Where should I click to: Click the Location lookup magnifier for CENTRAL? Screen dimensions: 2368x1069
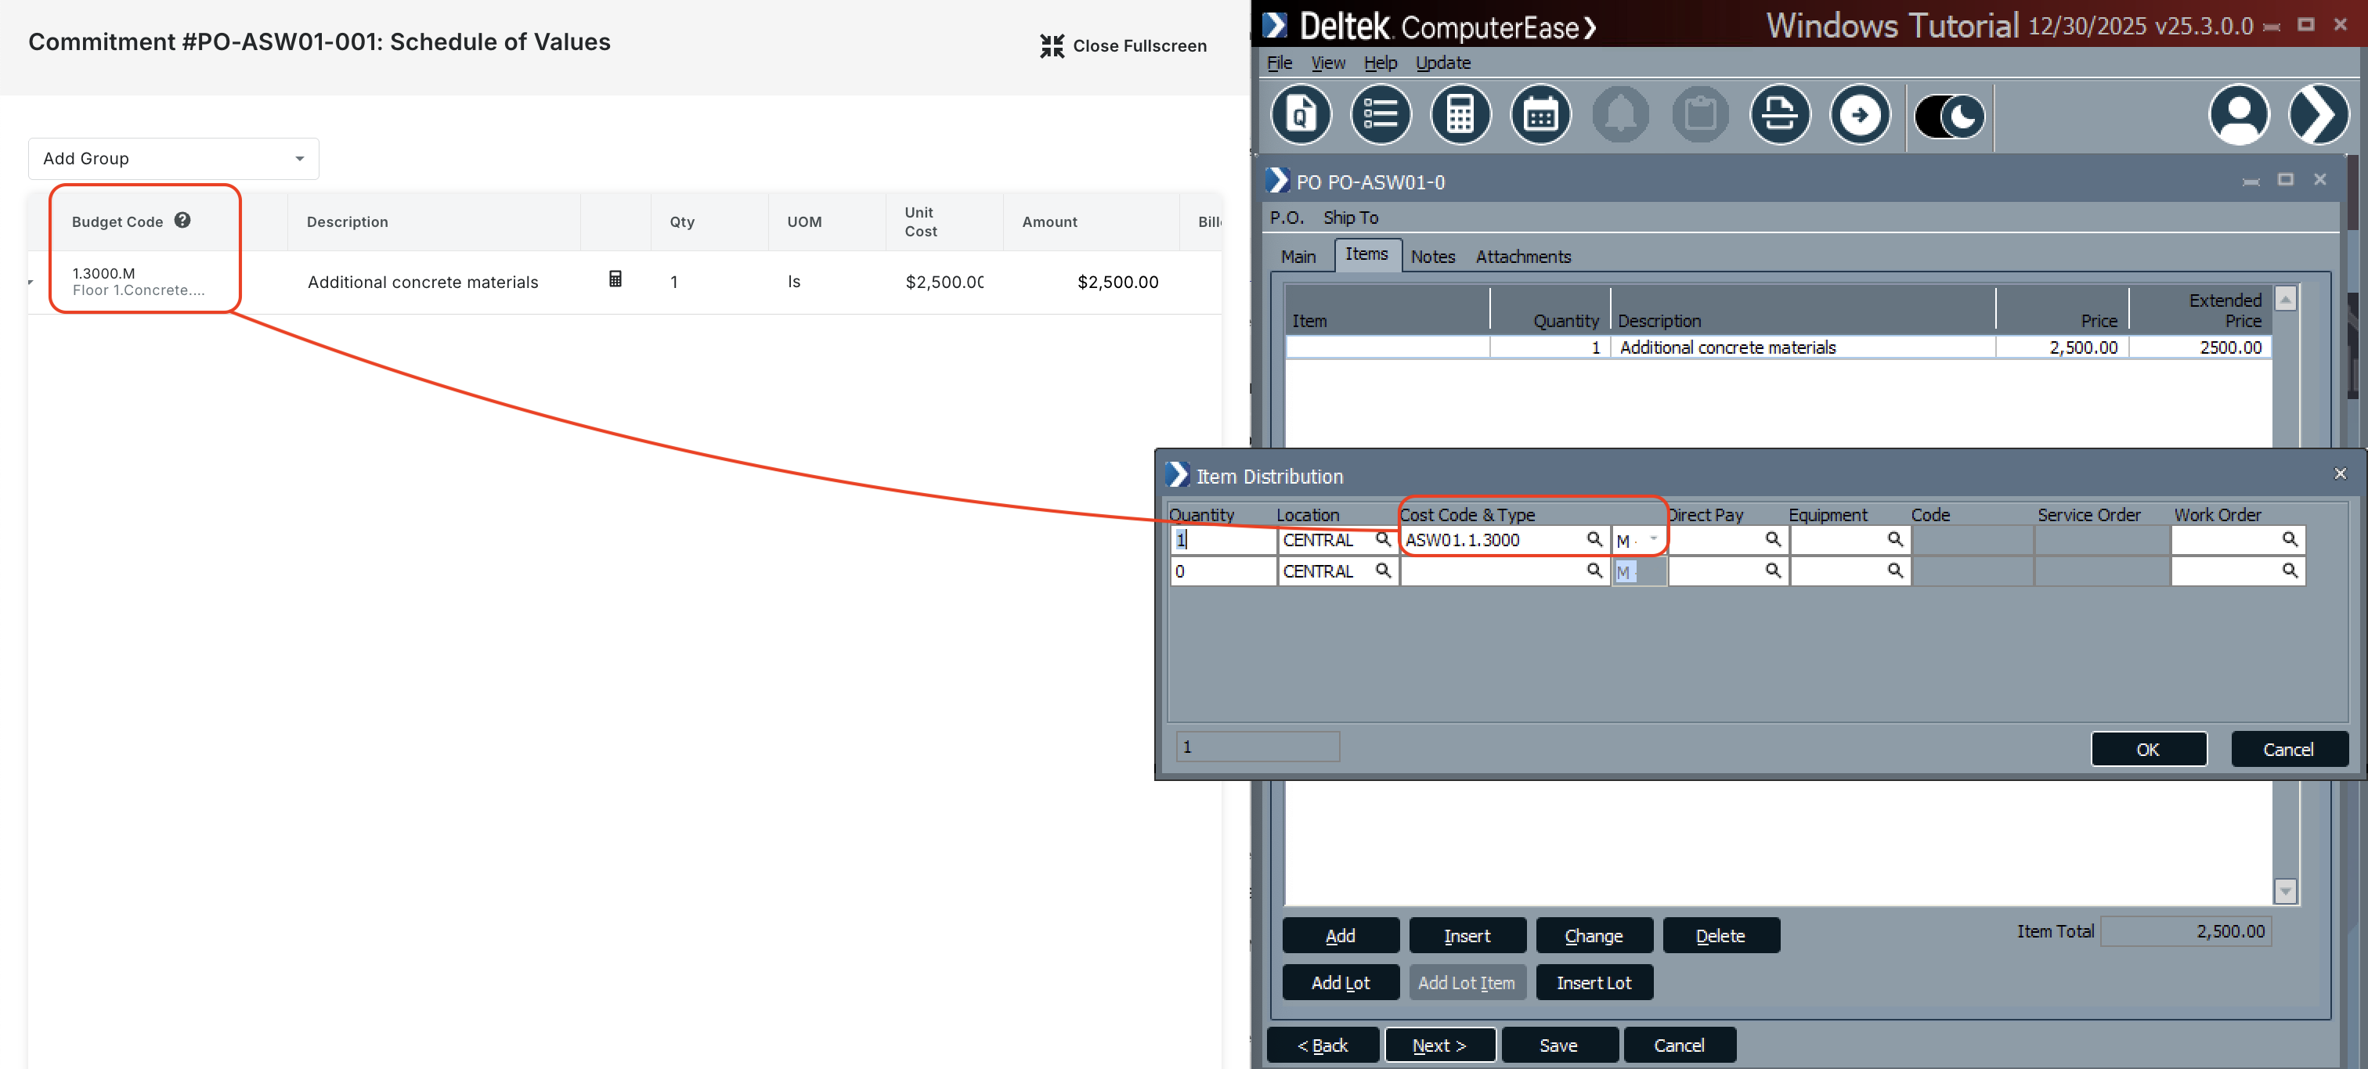[x=1384, y=540]
